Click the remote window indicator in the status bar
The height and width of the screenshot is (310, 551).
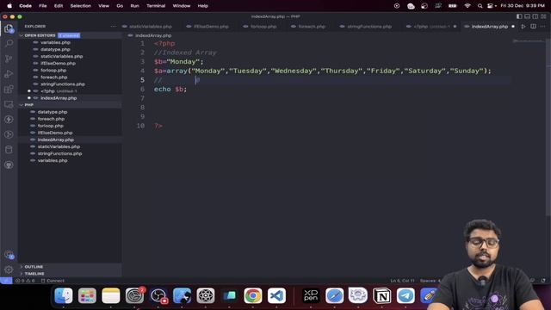(6, 281)
